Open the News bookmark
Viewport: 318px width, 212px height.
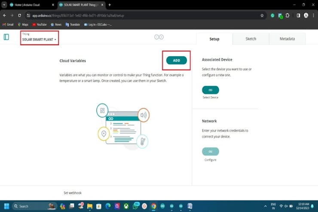pyautogui.click(x=56, y=25)
